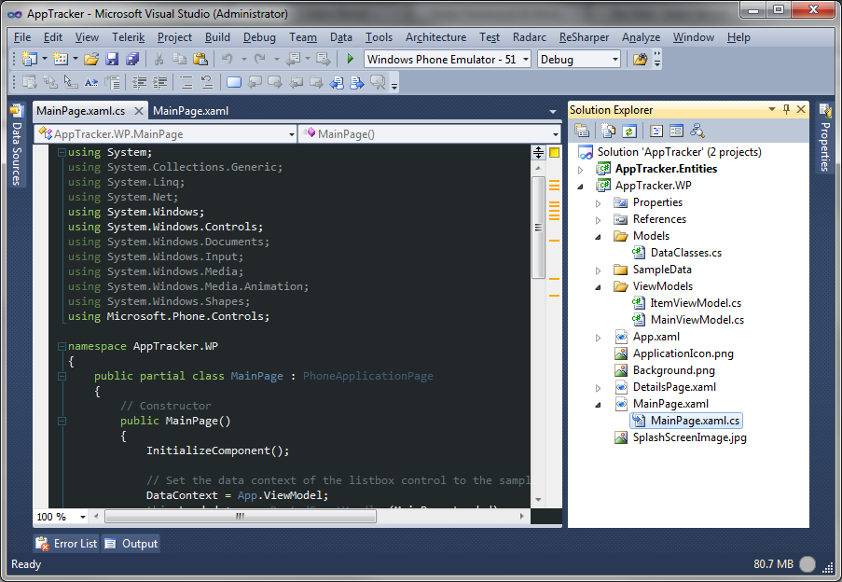Click the Add New Item toolbar icon

(x=60, y=59)
